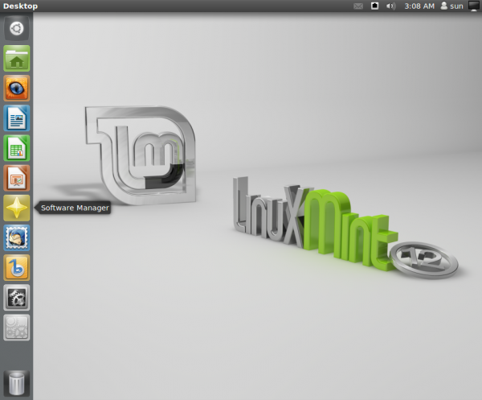Open the 3:08 AM clock menu
This screenshot has width=482, height=400.
[x=419, y=6]
